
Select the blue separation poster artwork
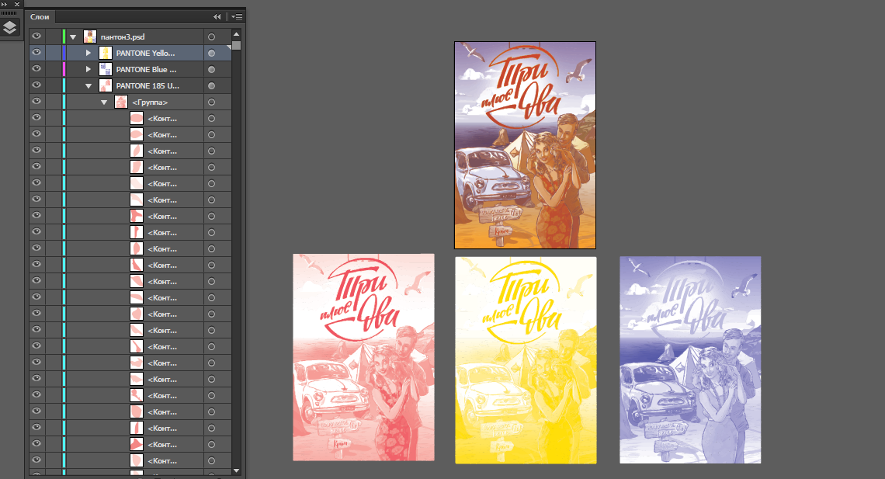point(690,360)
